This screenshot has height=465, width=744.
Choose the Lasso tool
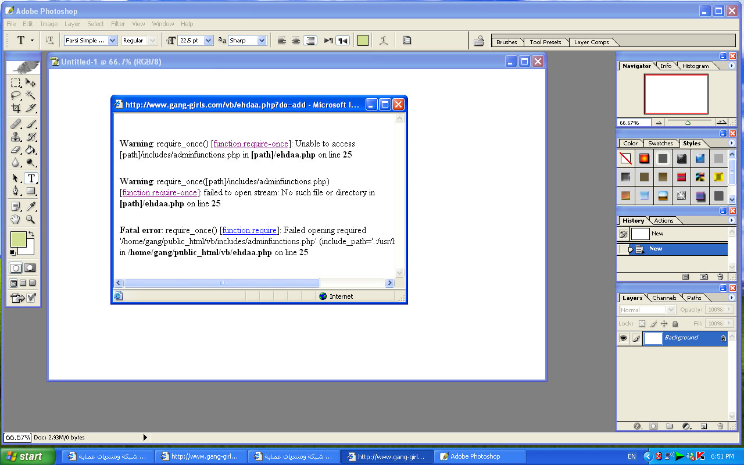(x=16, y=95)
